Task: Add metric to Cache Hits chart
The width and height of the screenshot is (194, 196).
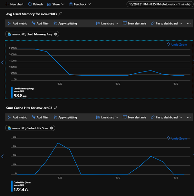Action: (17, 117)
